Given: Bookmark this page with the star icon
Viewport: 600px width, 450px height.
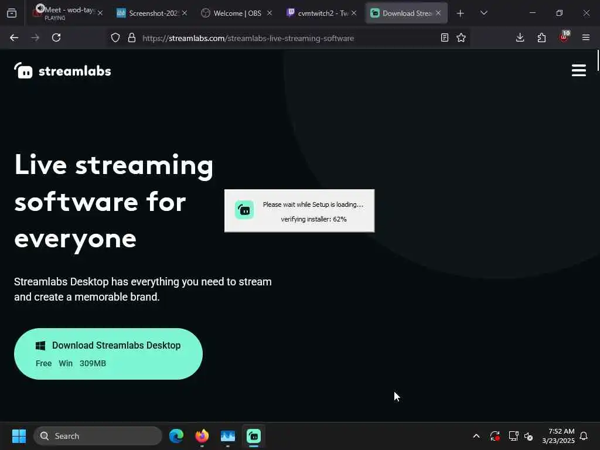Looking at the screenshot, I should coord(461,37).
